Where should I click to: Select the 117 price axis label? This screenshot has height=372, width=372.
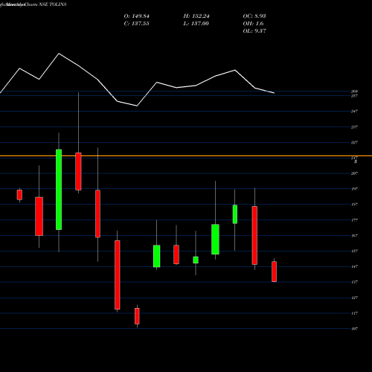(354, 313)
